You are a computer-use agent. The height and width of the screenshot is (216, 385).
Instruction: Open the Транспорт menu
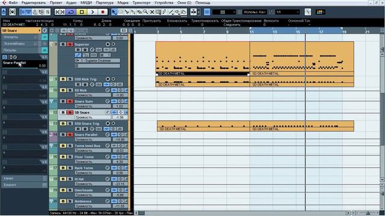pyautogui.click(x=141, y=2)
